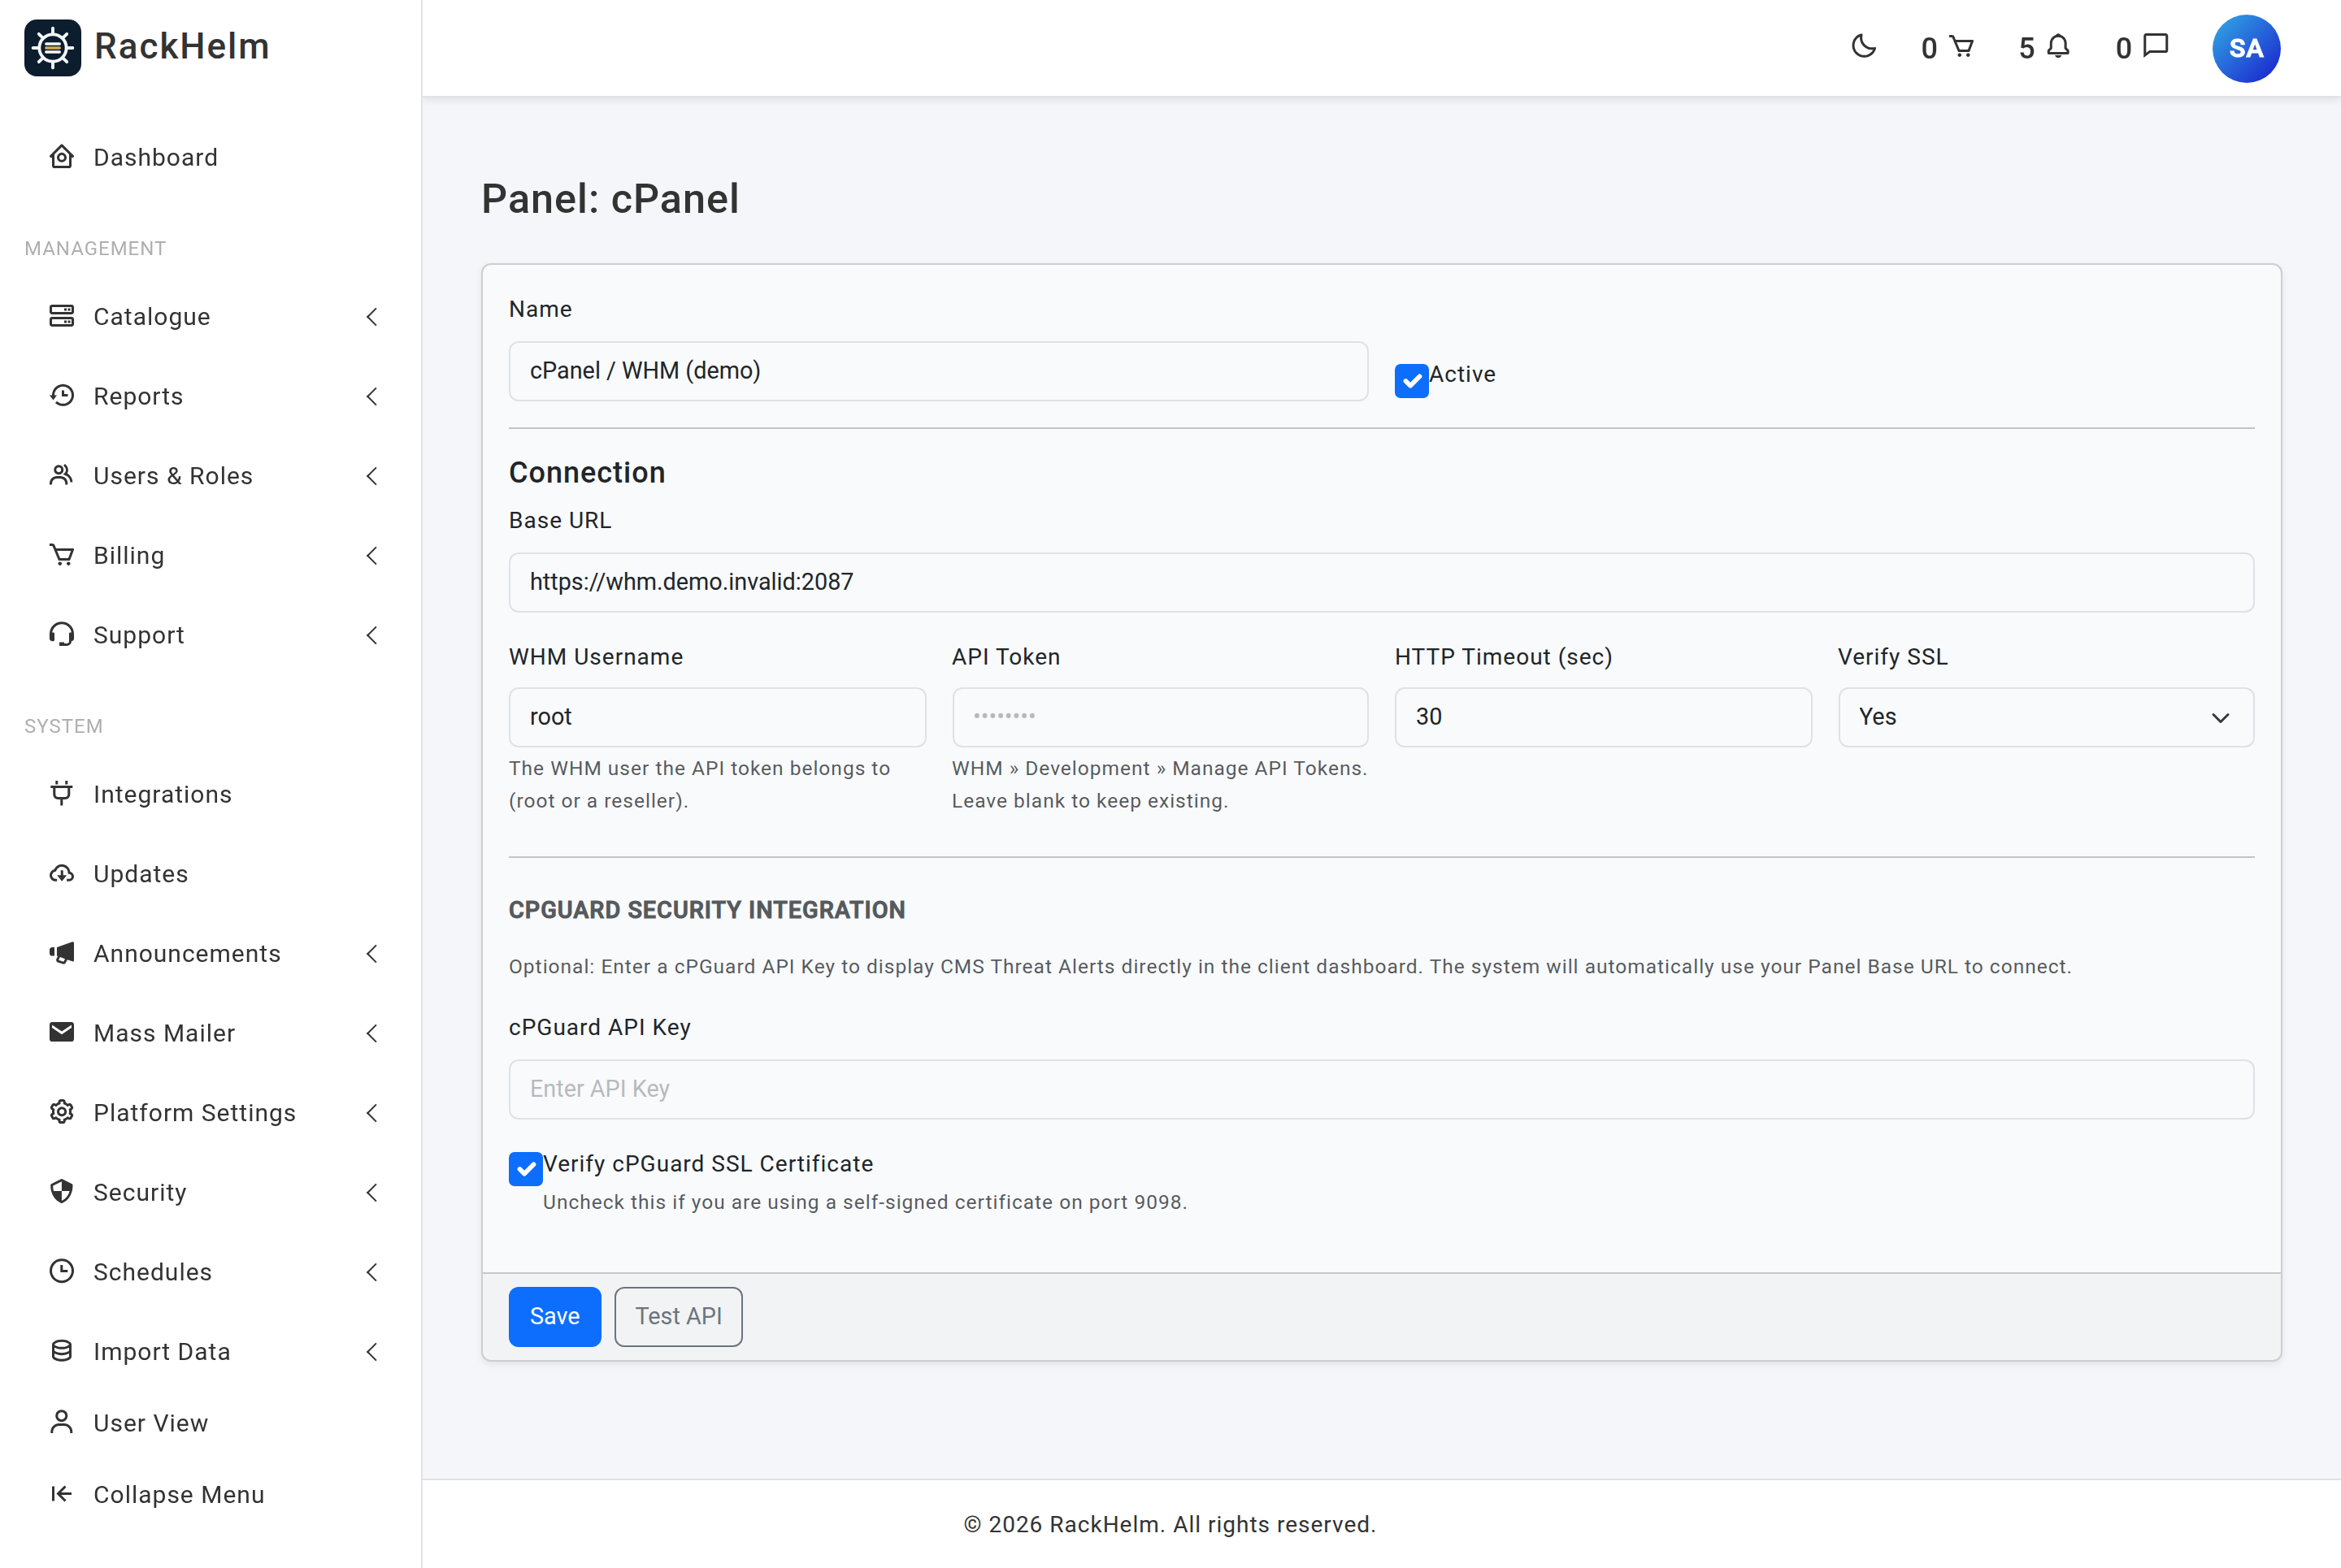2341x1568 pixels.
Task: Open the messages chat bubble icon
Action: click(x=2156, y=46)
